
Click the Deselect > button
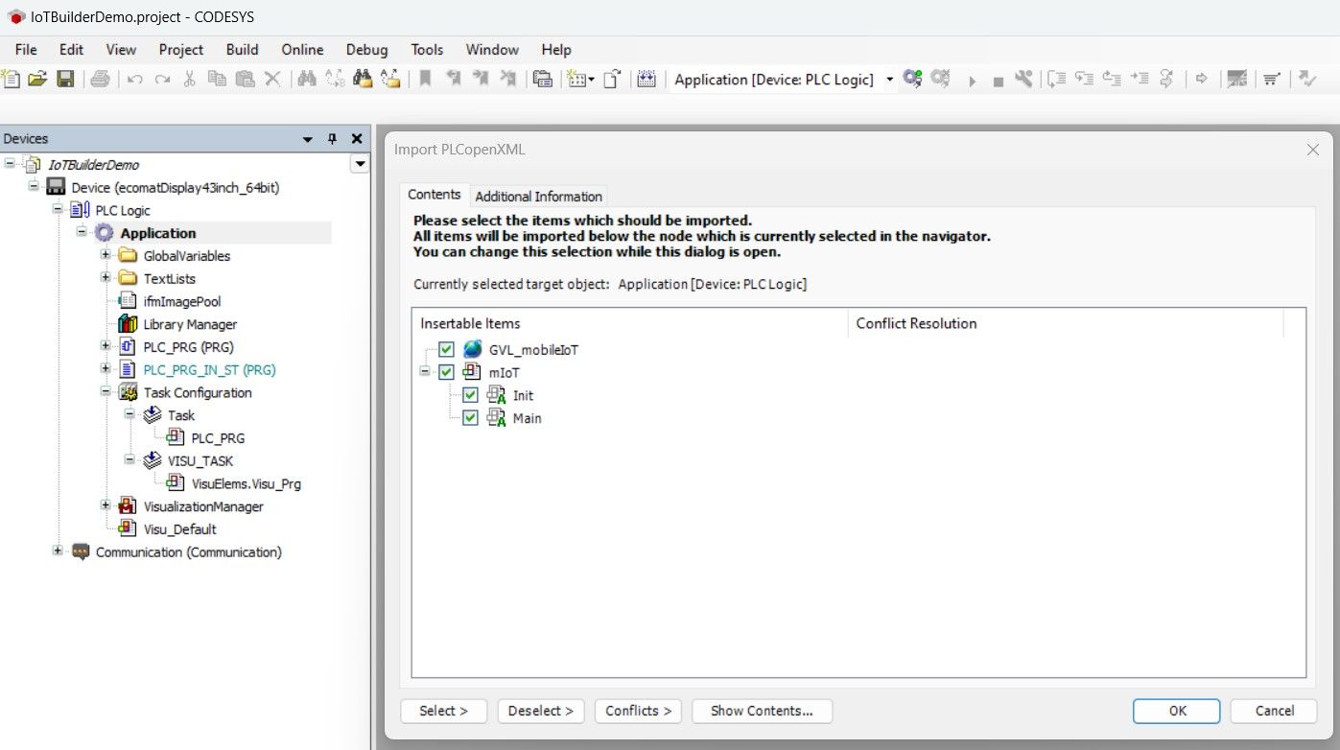(541, 711)
